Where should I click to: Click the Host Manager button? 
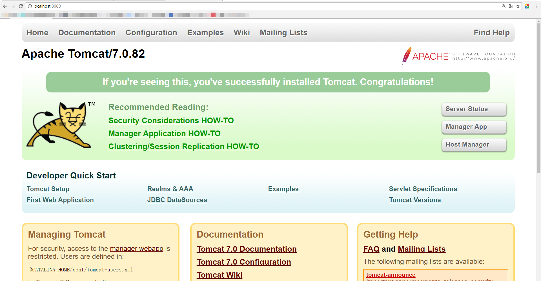(474, 145)
